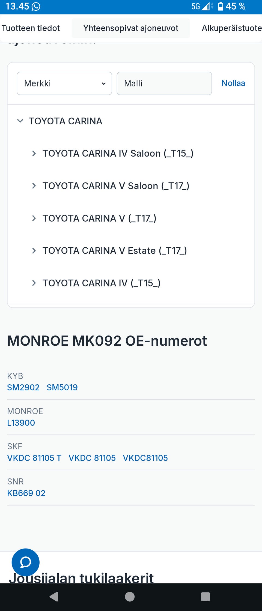
Task: Follow the MONROE L13900 link
Action: [21, 423]
